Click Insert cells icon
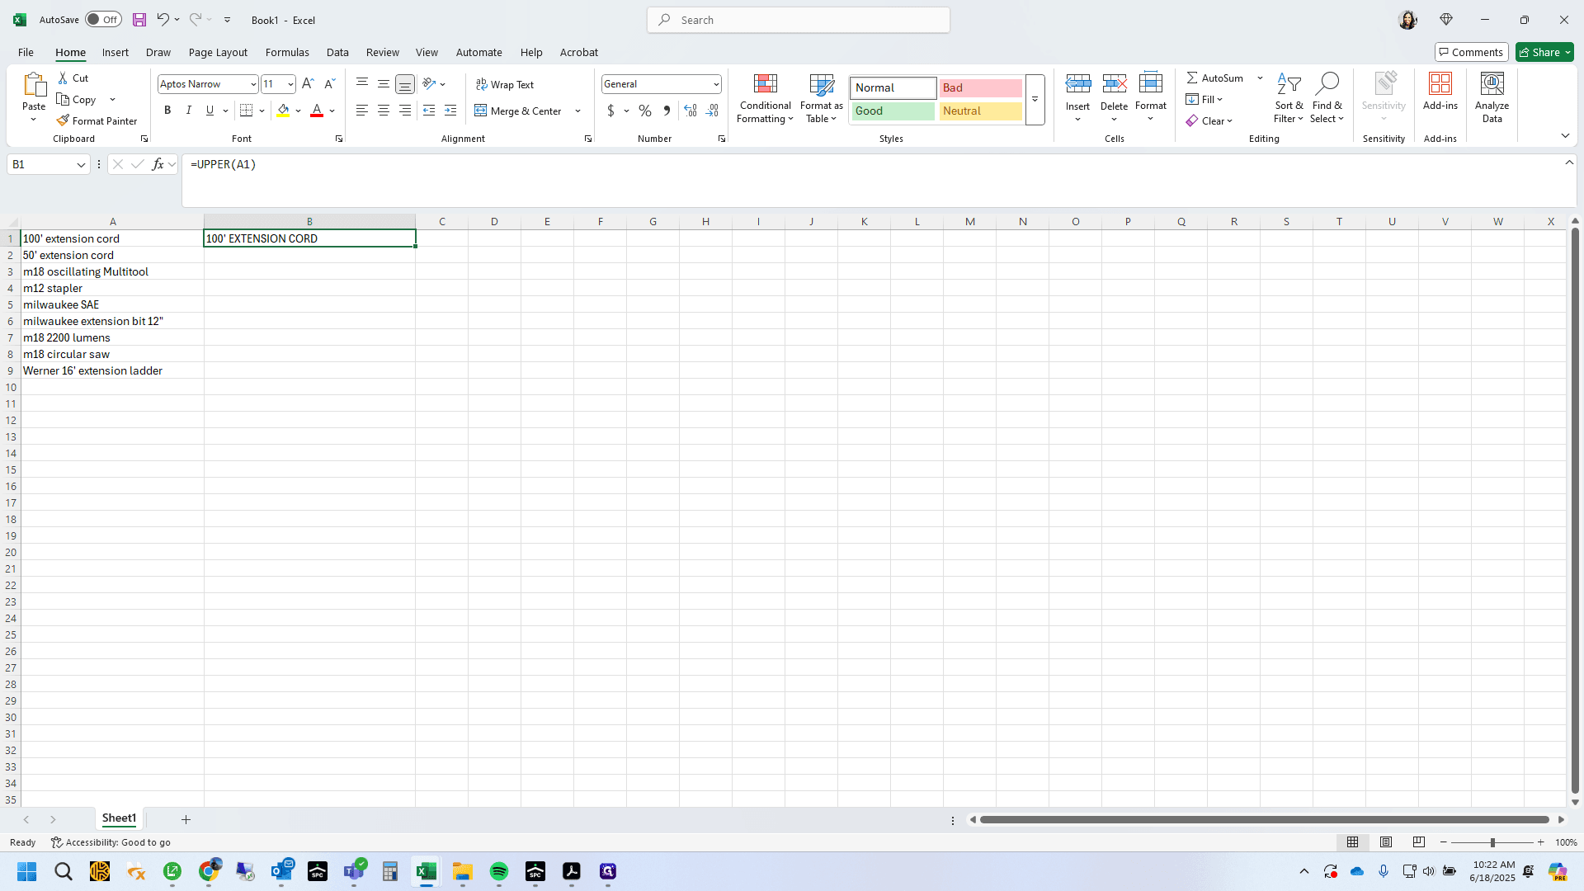The height and width of the screenshot is (891, 1584). [x=1077, y=83]
